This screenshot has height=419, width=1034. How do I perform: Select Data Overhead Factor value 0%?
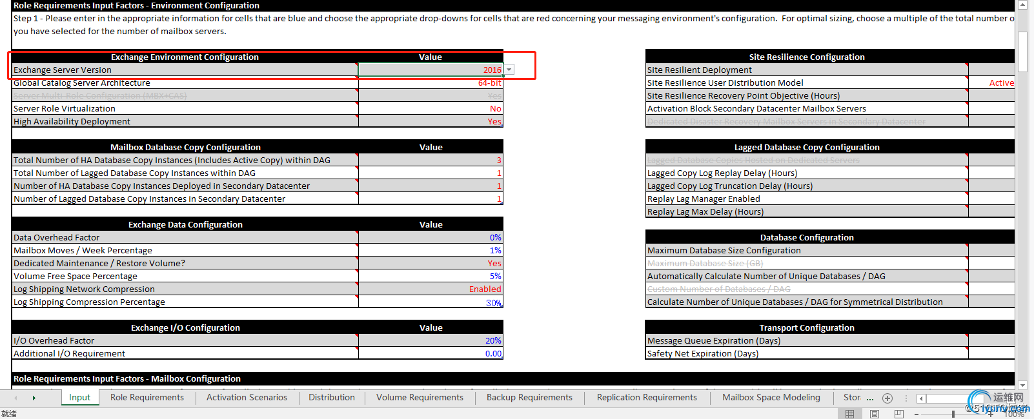(x=431, y=237)
